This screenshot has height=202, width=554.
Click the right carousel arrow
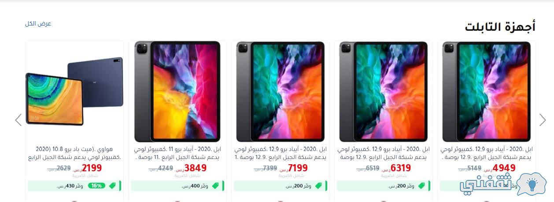point(543,120)
